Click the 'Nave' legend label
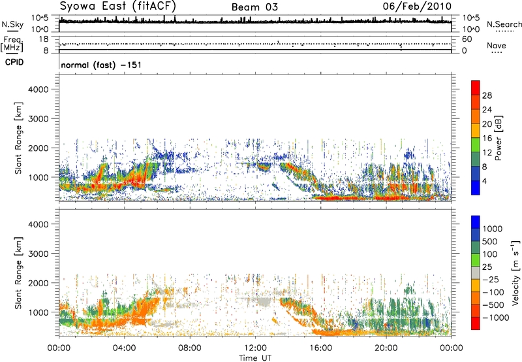Image resolution: width=522 pixels, height=362 pixels. click(497, 45)
